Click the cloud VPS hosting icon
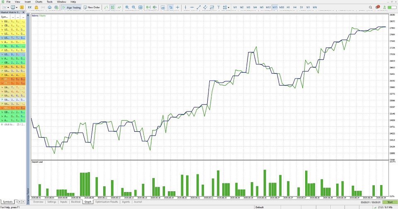This screenshot has width=398, height=209. 49,7
